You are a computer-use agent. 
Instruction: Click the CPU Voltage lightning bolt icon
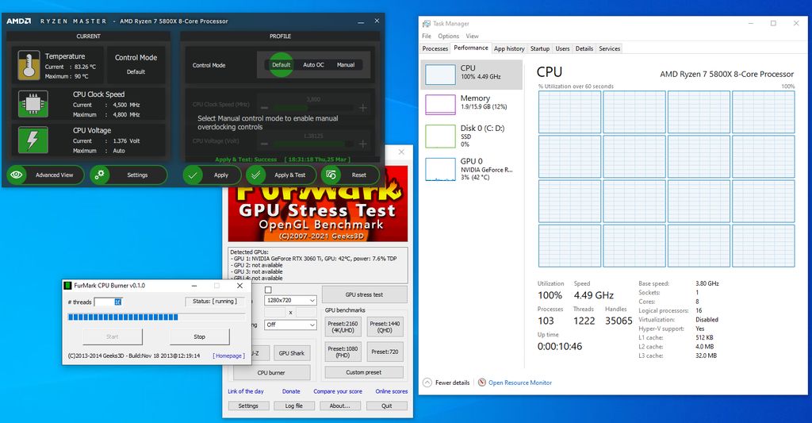tap(33, 140)
